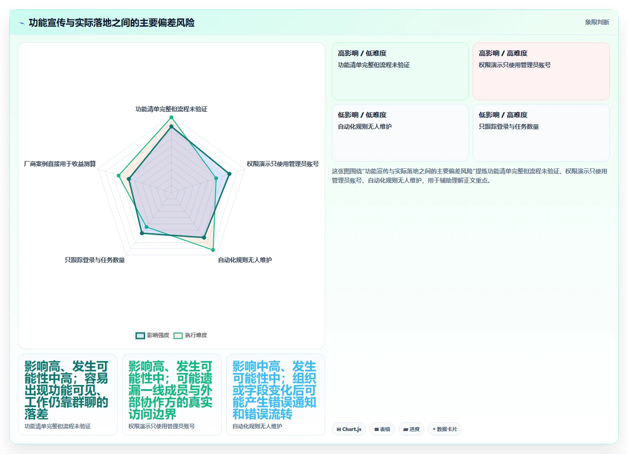Click the title 功能宣传与实际落地之间的主要偏差风险
The image size is (628, 454).
[112, 23]
